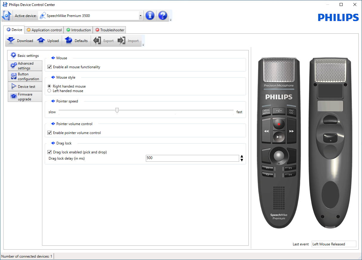Click the F4 key on the device image
362x260 pixels.
click(x=290, y=175)
